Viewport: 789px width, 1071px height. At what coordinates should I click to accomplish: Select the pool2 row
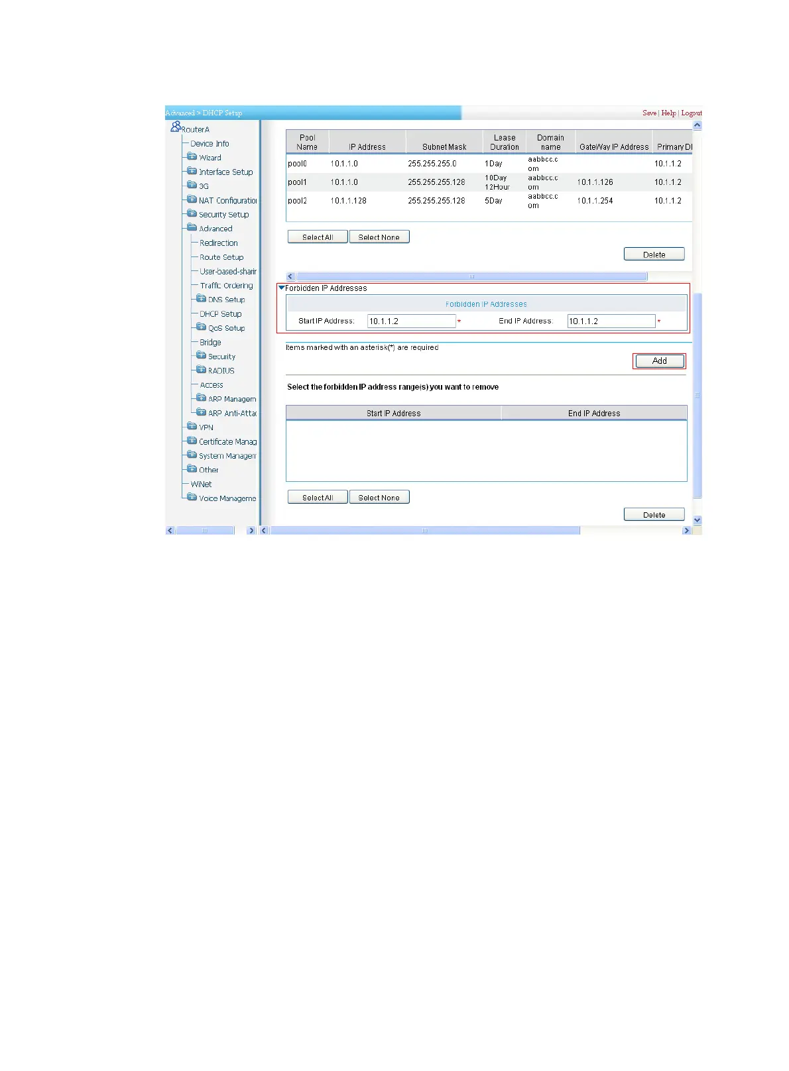(x=489, y=201)
